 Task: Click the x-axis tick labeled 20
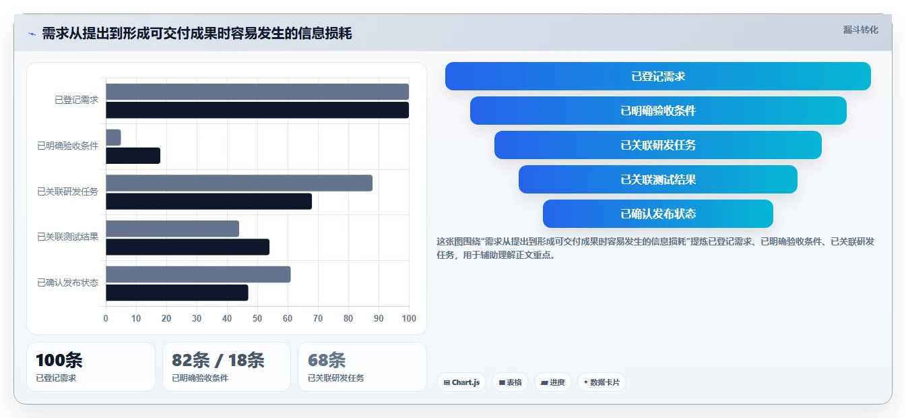tap(166, 318)
